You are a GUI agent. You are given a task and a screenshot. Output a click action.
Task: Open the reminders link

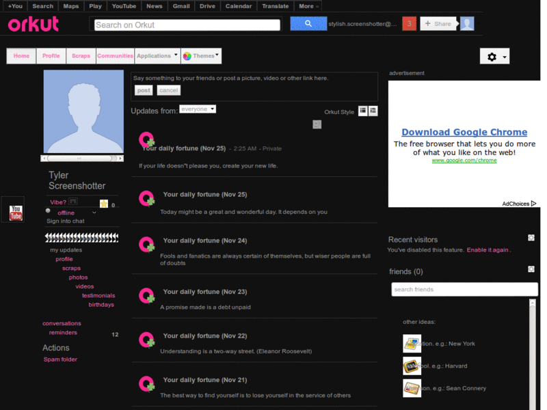[63, 333]
